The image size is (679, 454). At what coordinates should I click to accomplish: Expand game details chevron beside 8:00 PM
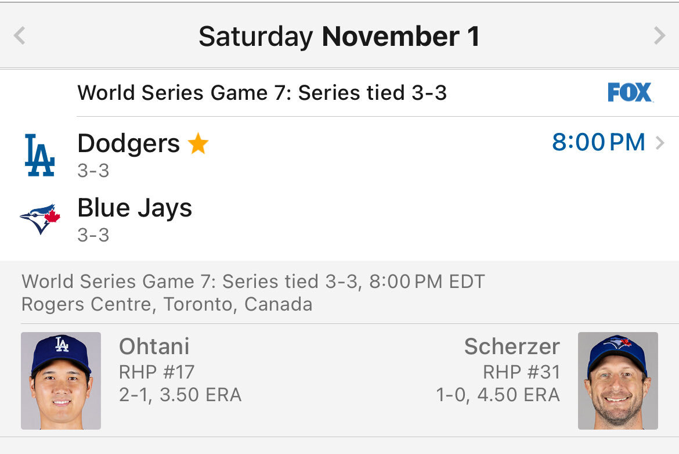(660, 143)
